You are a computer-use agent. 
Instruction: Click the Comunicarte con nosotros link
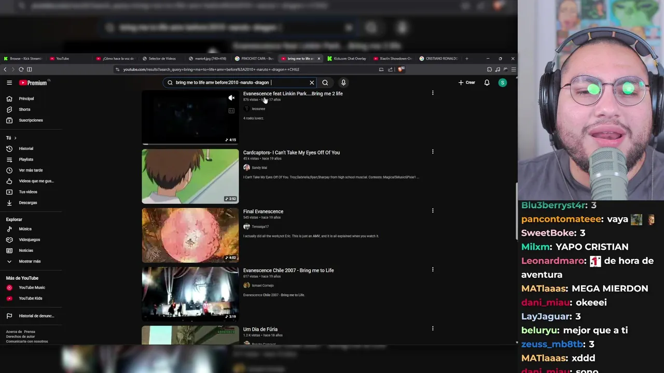pos(26,341)
